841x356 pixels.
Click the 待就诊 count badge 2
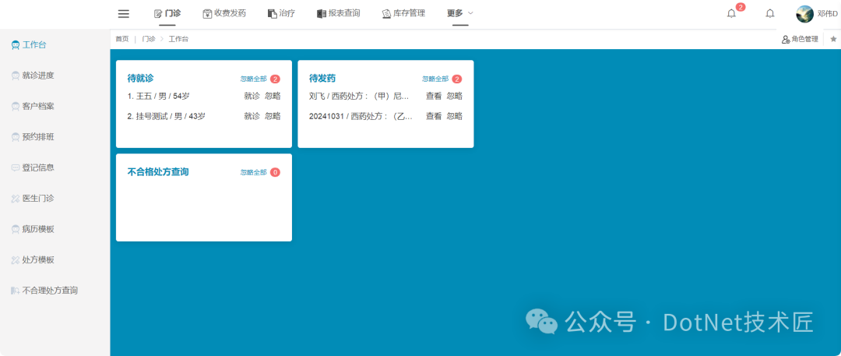point(275,79)
